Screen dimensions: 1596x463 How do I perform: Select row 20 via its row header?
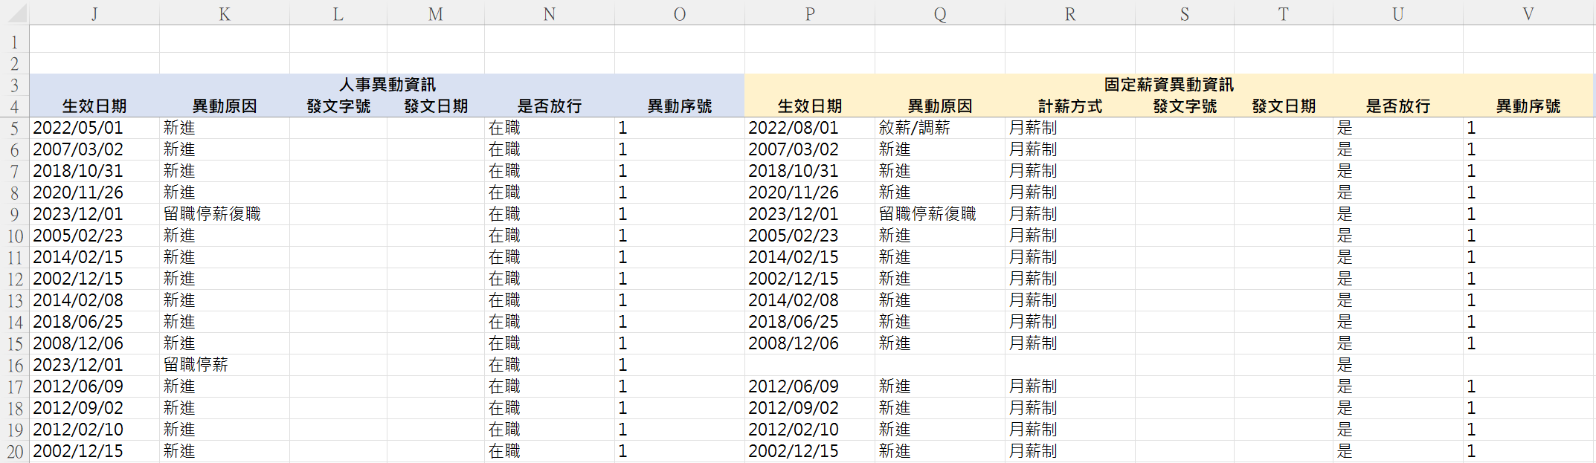coord(14,452)
